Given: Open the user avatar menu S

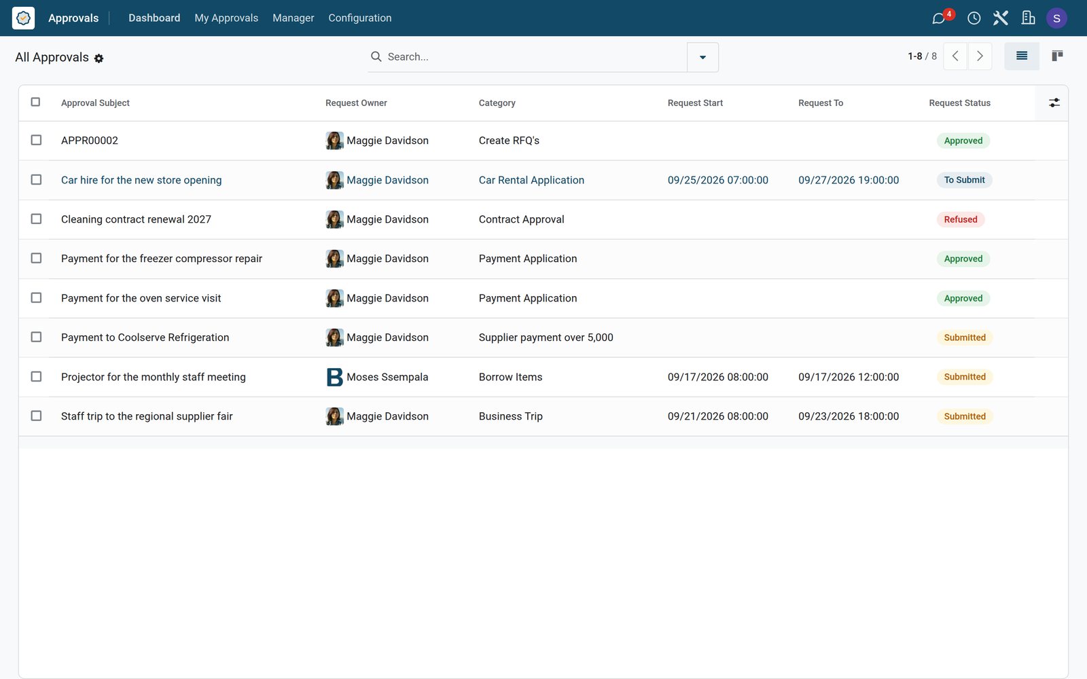Looking at the screenshot, I should (x=1056, y=18).
